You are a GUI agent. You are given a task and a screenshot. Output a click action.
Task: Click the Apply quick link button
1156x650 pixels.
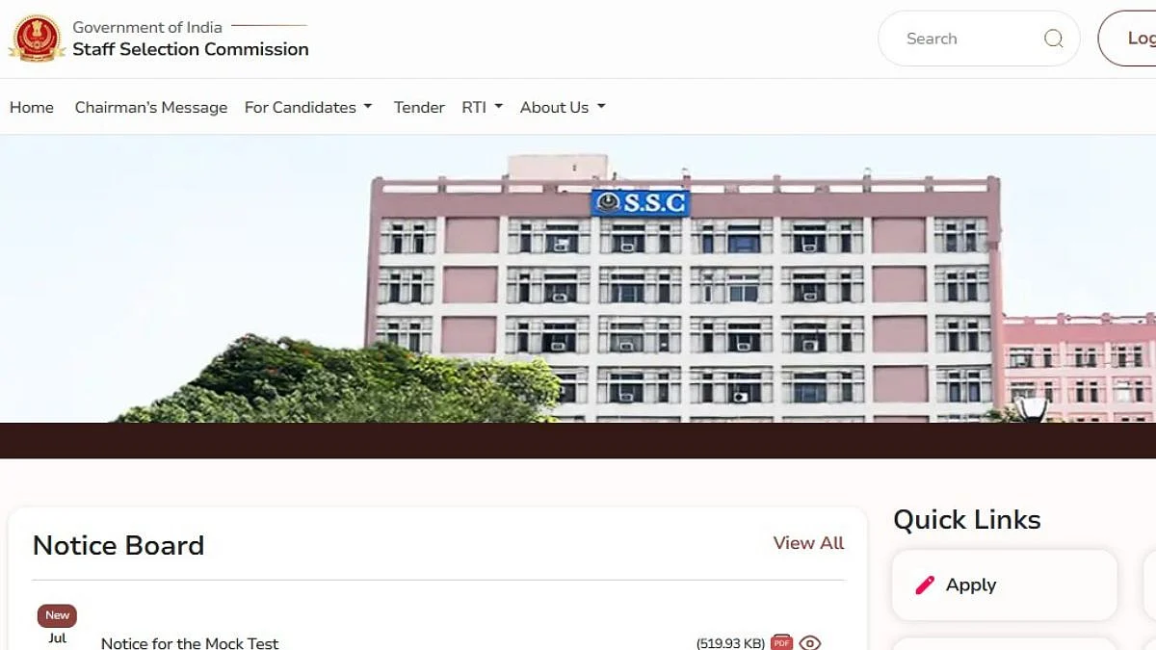pos(1004,585)
